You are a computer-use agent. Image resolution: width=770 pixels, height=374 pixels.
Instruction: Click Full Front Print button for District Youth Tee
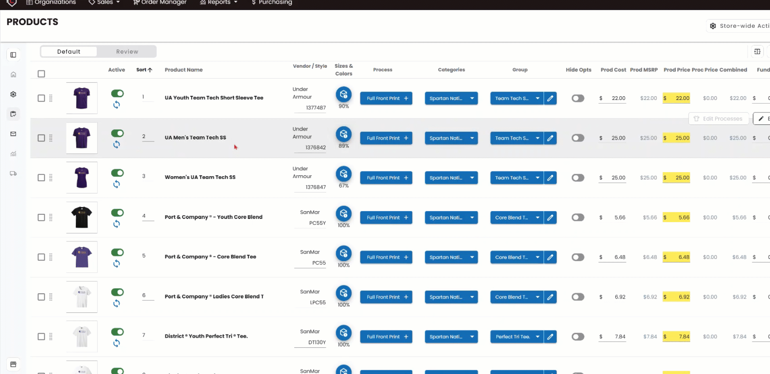[386, 337]
